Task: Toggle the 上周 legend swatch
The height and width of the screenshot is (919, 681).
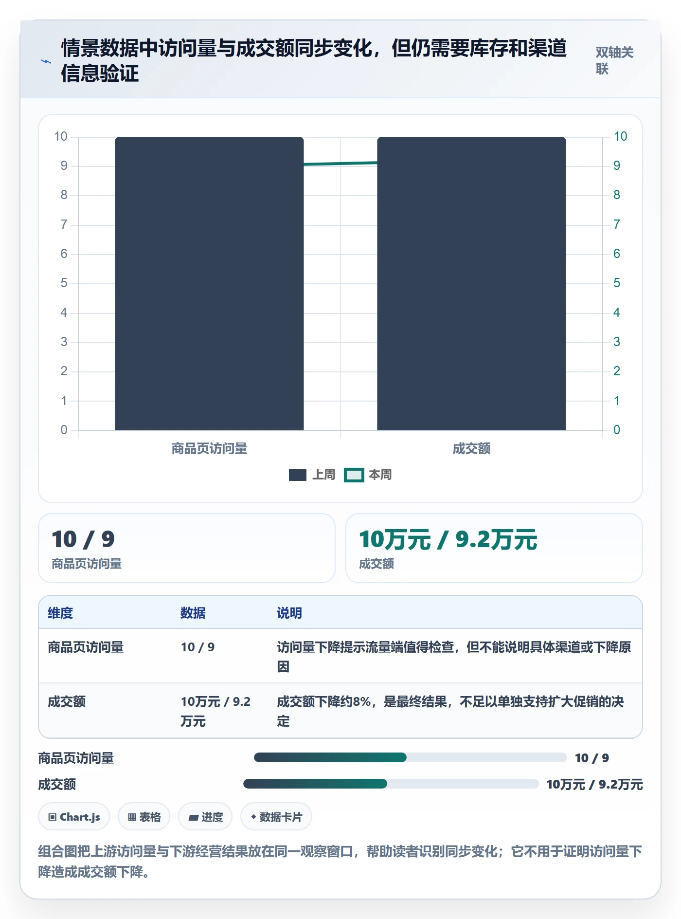Action: 298,475
